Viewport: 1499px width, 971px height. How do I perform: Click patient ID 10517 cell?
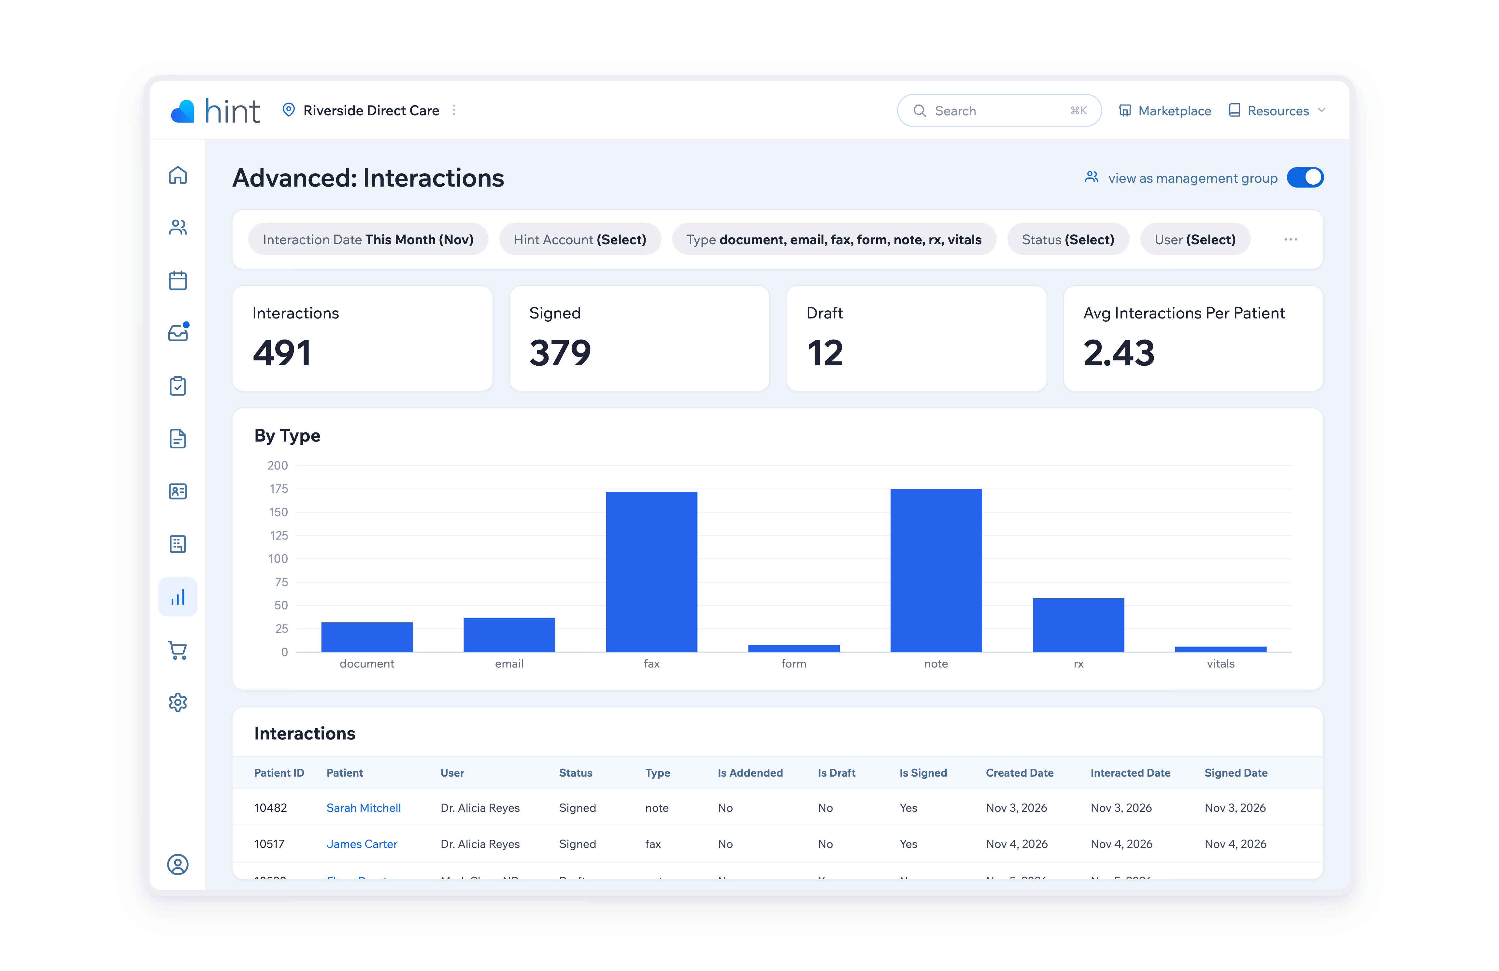click(269, 844)
